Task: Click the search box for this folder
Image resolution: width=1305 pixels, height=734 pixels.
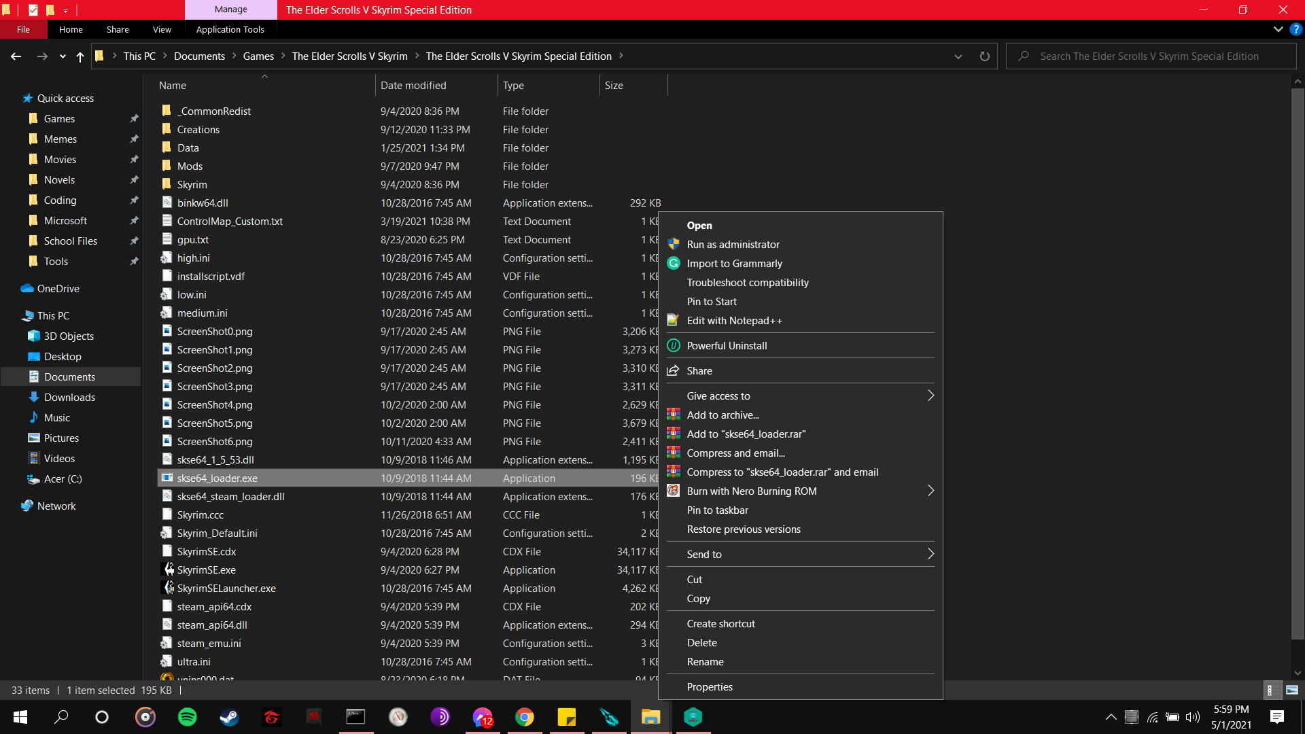Action: 1150,56
